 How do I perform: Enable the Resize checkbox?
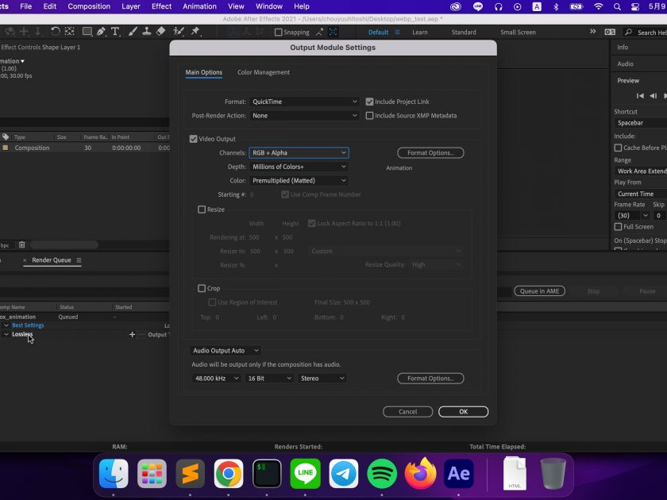[x=202, y=210]
